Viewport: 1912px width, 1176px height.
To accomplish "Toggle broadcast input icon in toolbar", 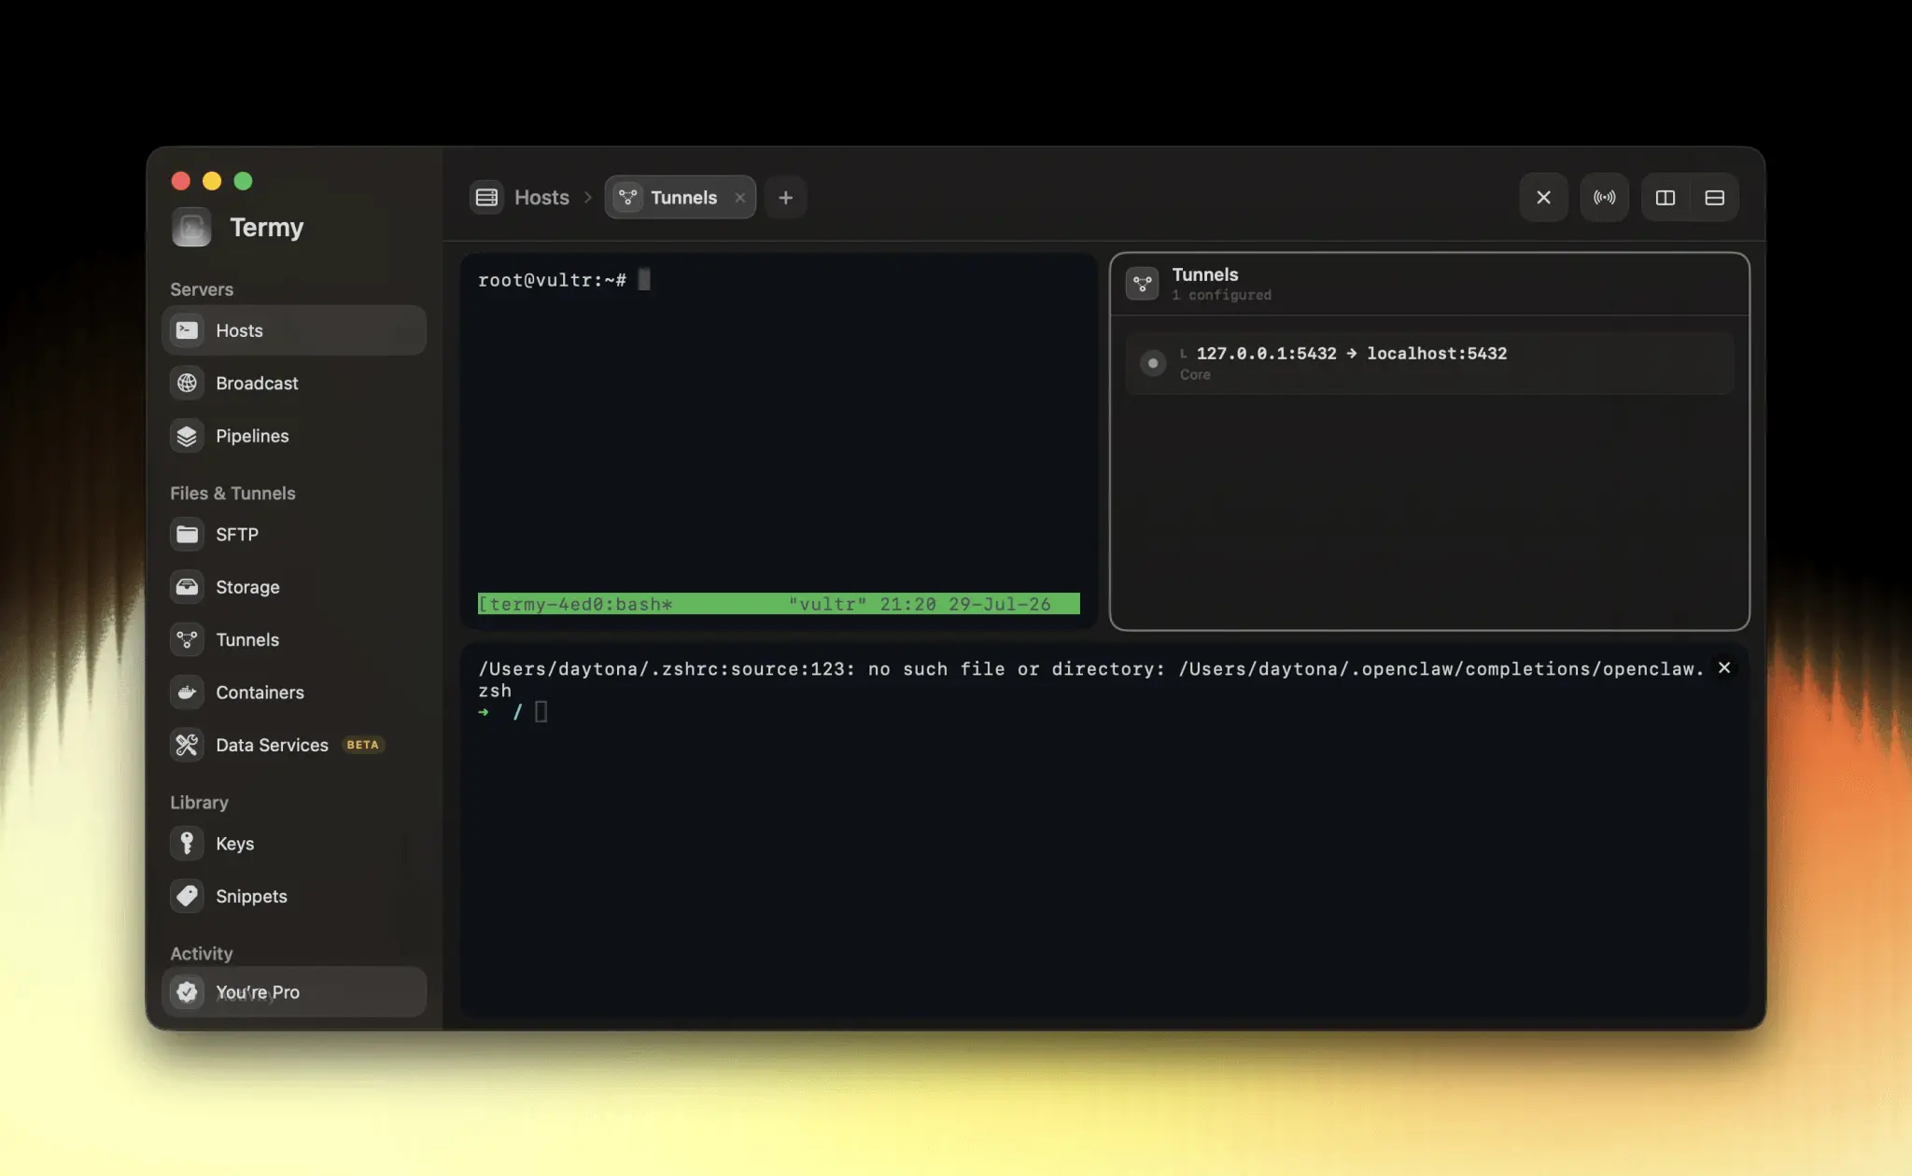I will [x=1604, y=198].
